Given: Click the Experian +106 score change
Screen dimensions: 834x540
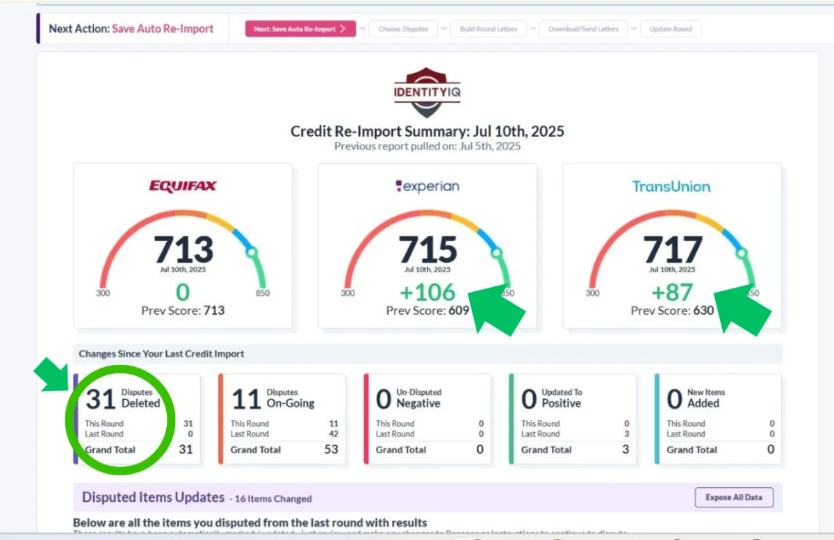Looking at the screenshot, I should coord(427,292).
